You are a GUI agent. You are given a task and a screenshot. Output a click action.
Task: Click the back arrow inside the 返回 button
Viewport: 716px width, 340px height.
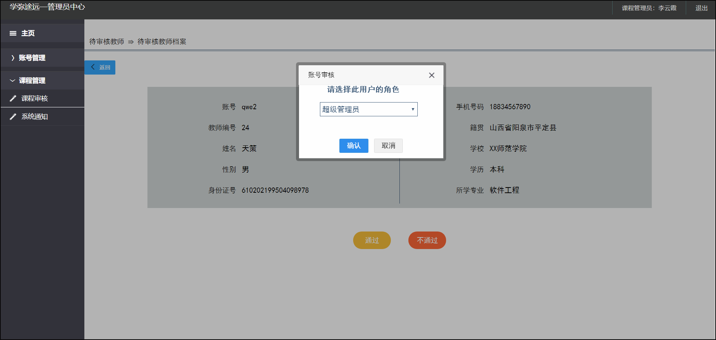pyautogui.click(x=93, y=67)
